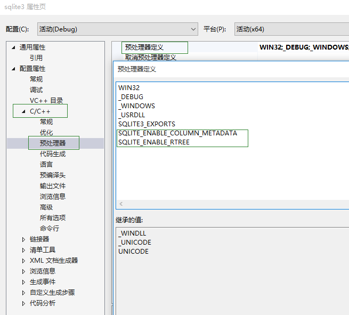Viewport: 349px width, 315px height.
Task: Select the XML 文档生成器 tree item label
Action: click(54, 261)
